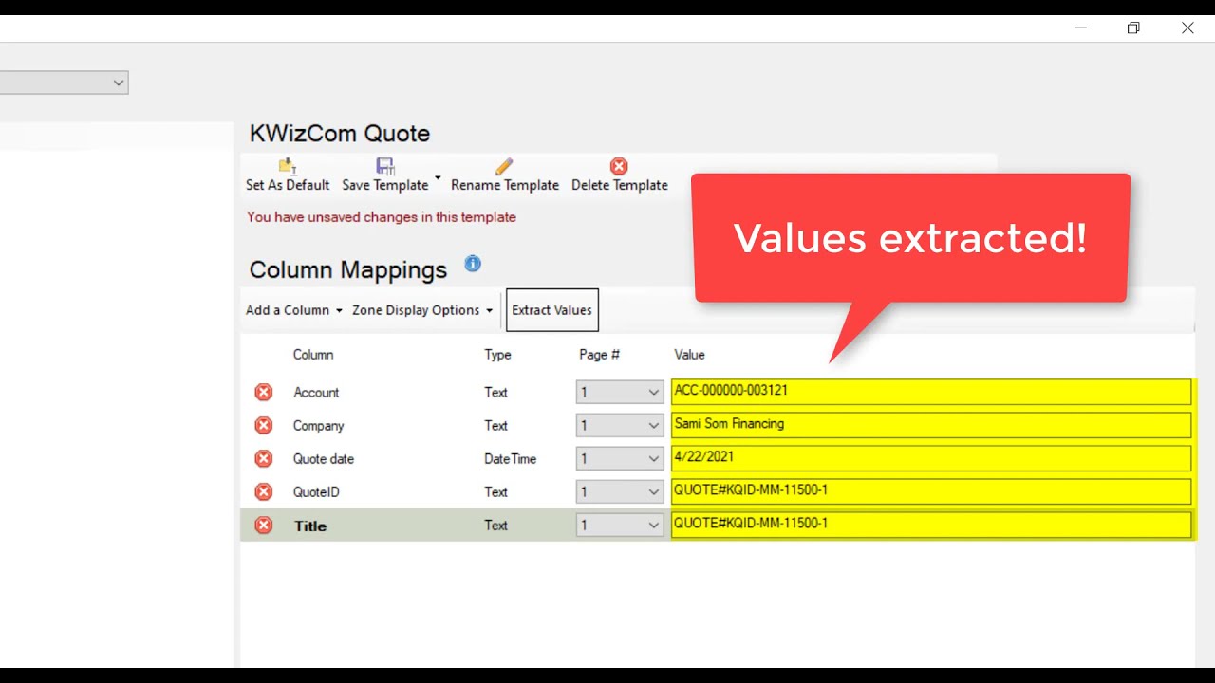Open the Save Template dropdown arrow
The height and width of the screenshot is (683, 1215).
point(438,178)
